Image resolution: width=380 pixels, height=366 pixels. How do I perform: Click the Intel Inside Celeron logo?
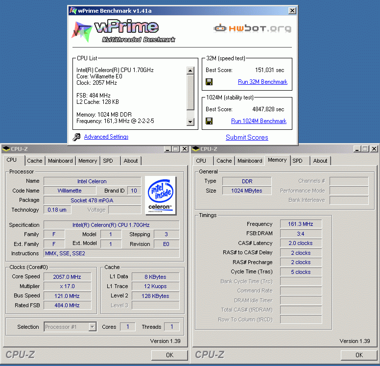(x=160, y=195)
